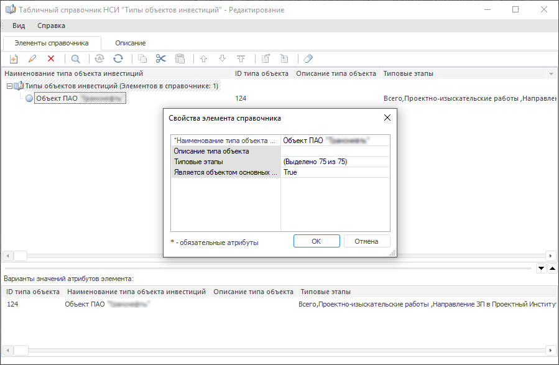The height and width of the screenshot is (365, 559).
Task: Click the ID типа объекта header in lower table
Action: [x=33, y=292]
